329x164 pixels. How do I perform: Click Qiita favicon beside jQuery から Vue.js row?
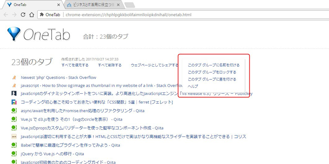[x=14, y=153]
